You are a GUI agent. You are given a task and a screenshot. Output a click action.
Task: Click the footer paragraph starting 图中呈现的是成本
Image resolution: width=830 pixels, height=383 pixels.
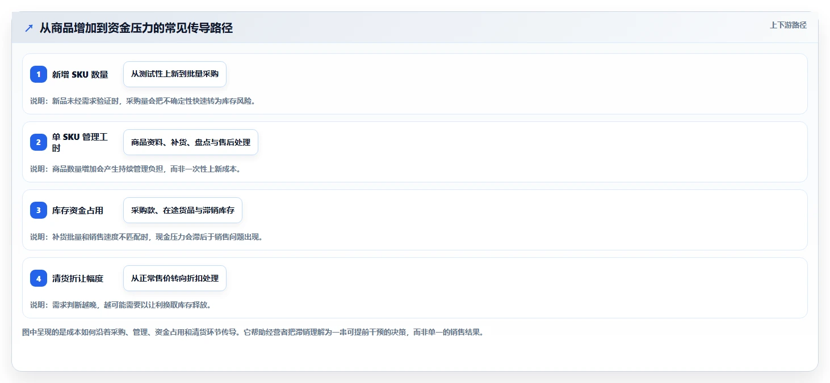point(253,332)
